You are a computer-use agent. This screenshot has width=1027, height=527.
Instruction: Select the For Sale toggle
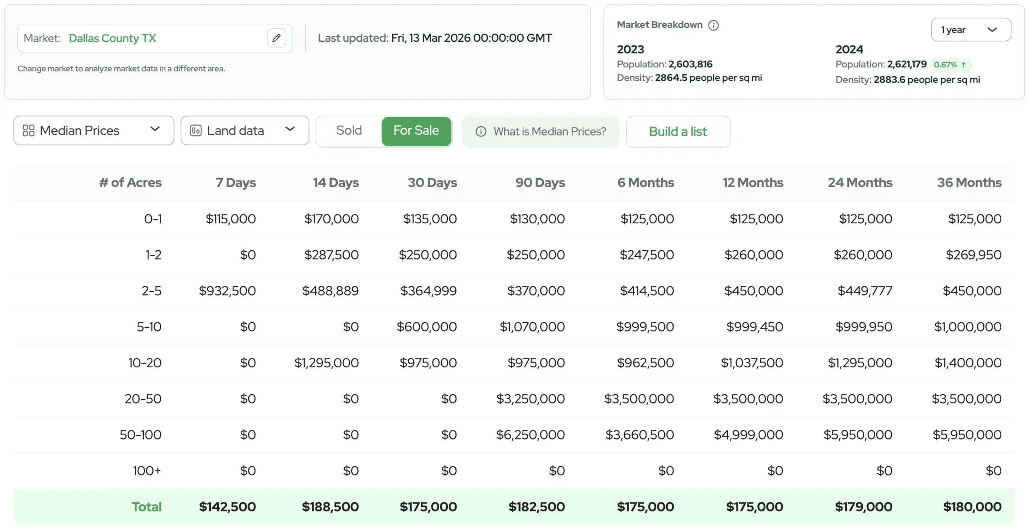(x=416, y=131)
